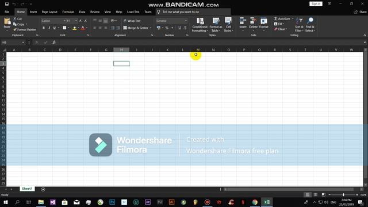Click the Save icon in title bar

click(x=7, y=4)
